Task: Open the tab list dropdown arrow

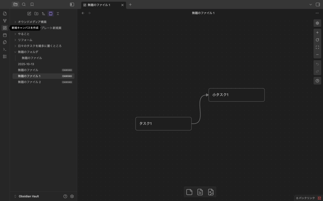Action: [310, 4]
